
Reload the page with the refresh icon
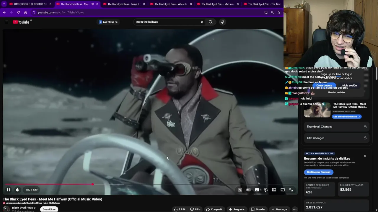[x=18, y=12]
